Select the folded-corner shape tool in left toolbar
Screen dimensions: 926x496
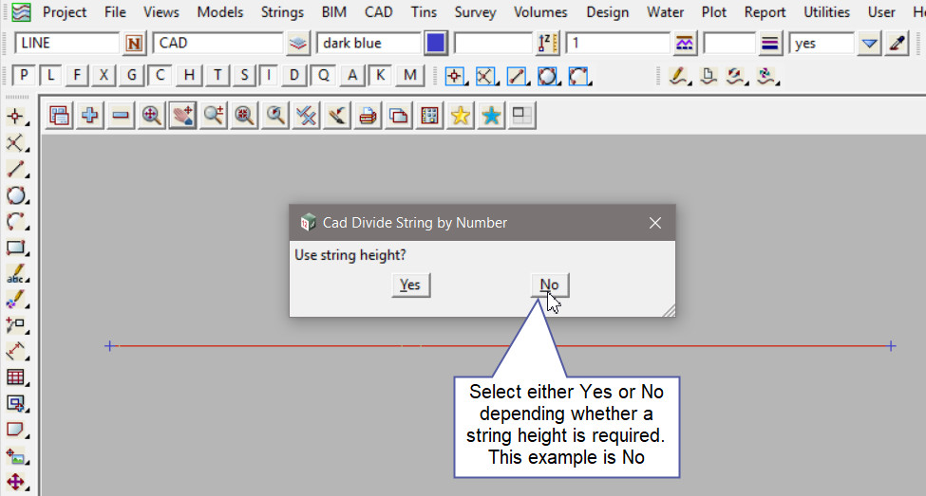pyautogui.click(x=16, y=430)
